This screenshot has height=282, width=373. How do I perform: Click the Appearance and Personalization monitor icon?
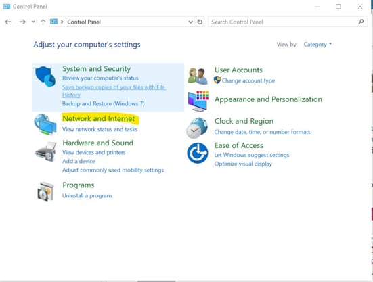[x=198, y=101]
